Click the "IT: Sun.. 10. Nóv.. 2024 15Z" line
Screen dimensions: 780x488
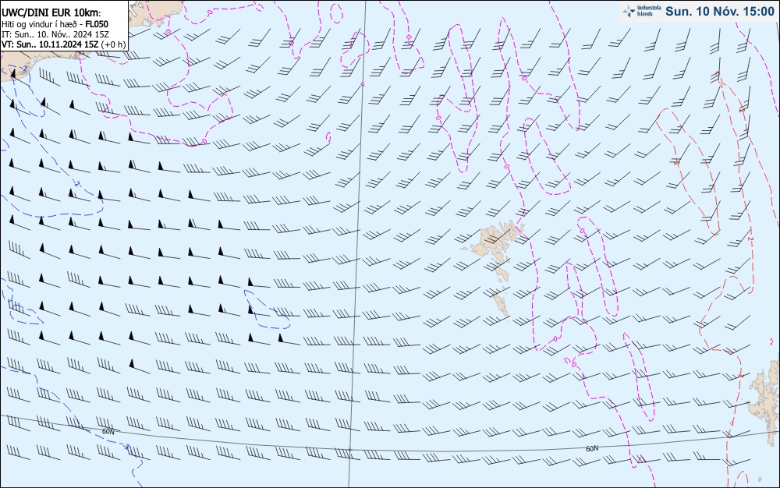tap(55, 34)
